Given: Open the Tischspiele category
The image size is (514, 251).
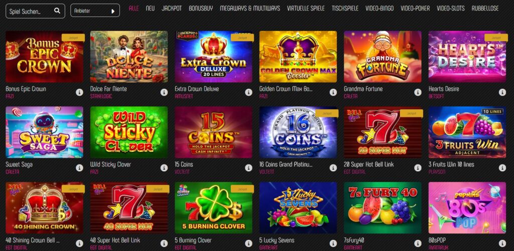Looking at the screenshot, I should [x=345, y=8].
